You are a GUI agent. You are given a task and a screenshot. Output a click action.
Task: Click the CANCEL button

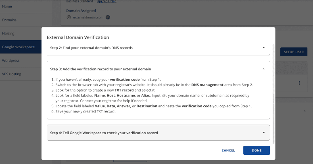pos(228,150)
